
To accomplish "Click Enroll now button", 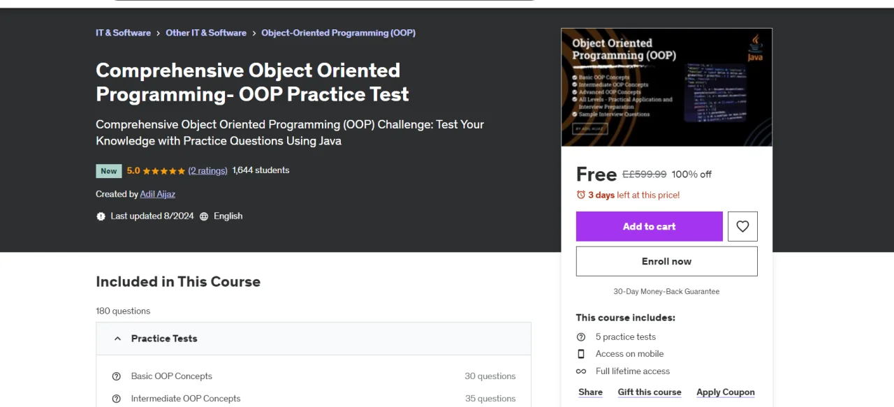I will coord(667,261).
